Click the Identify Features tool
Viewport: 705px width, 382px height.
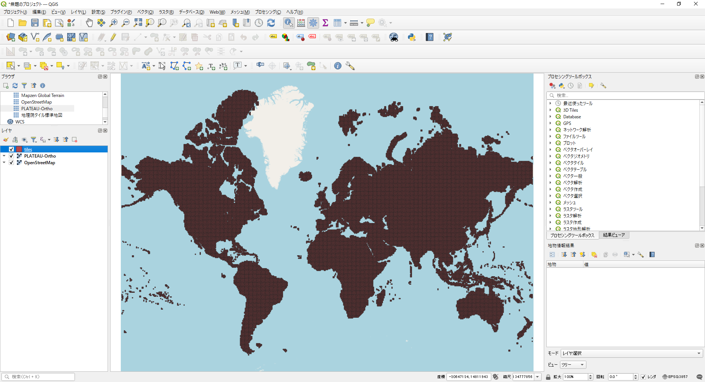(289, 23)
